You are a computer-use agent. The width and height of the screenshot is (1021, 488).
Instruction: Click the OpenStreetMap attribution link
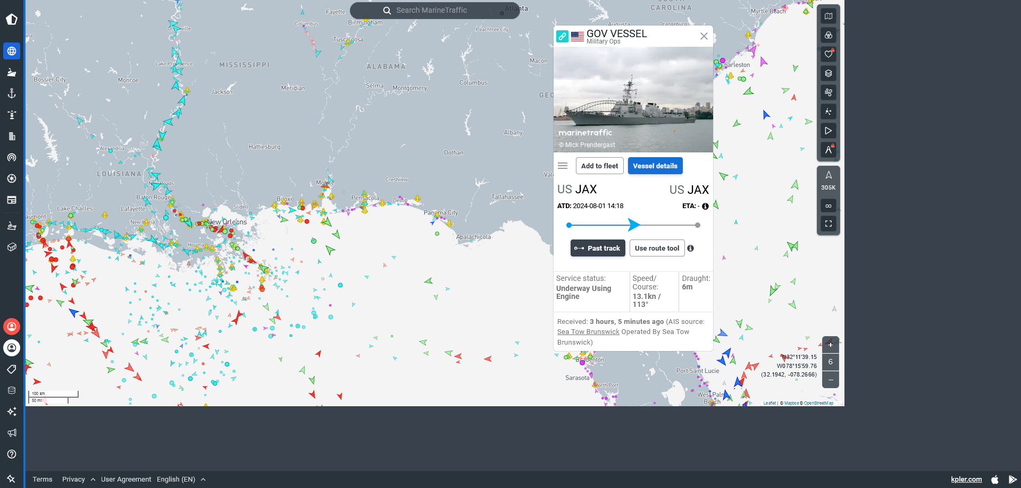(818, 403)
